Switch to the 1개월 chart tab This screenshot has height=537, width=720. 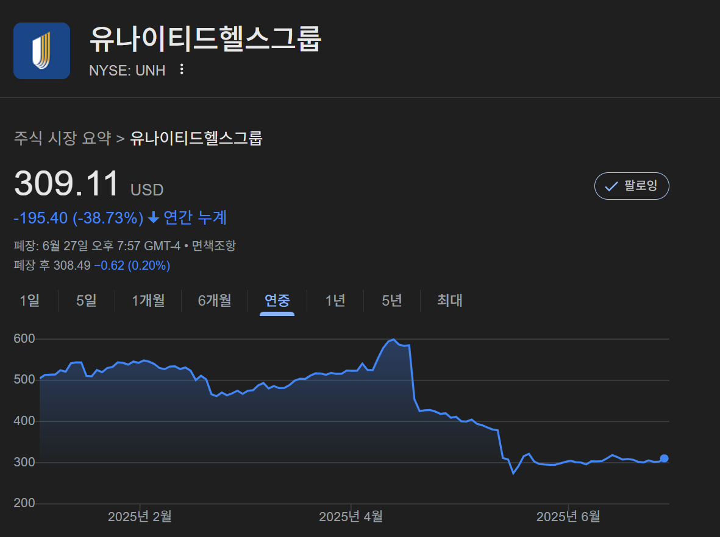(x=148, y=300)
